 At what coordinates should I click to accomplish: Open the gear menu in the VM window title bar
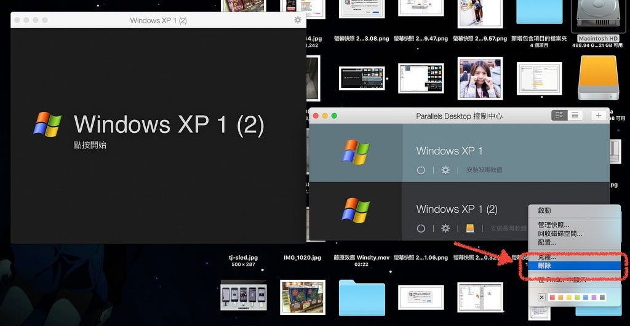tap(298, 20)
